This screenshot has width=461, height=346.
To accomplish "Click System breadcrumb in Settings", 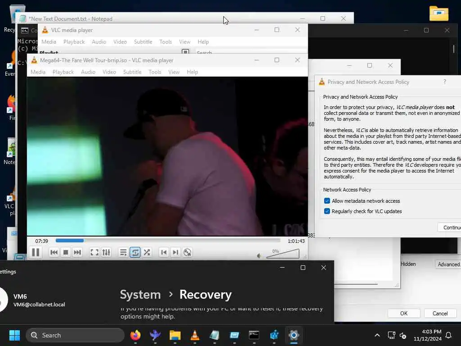I will point(140,295).
